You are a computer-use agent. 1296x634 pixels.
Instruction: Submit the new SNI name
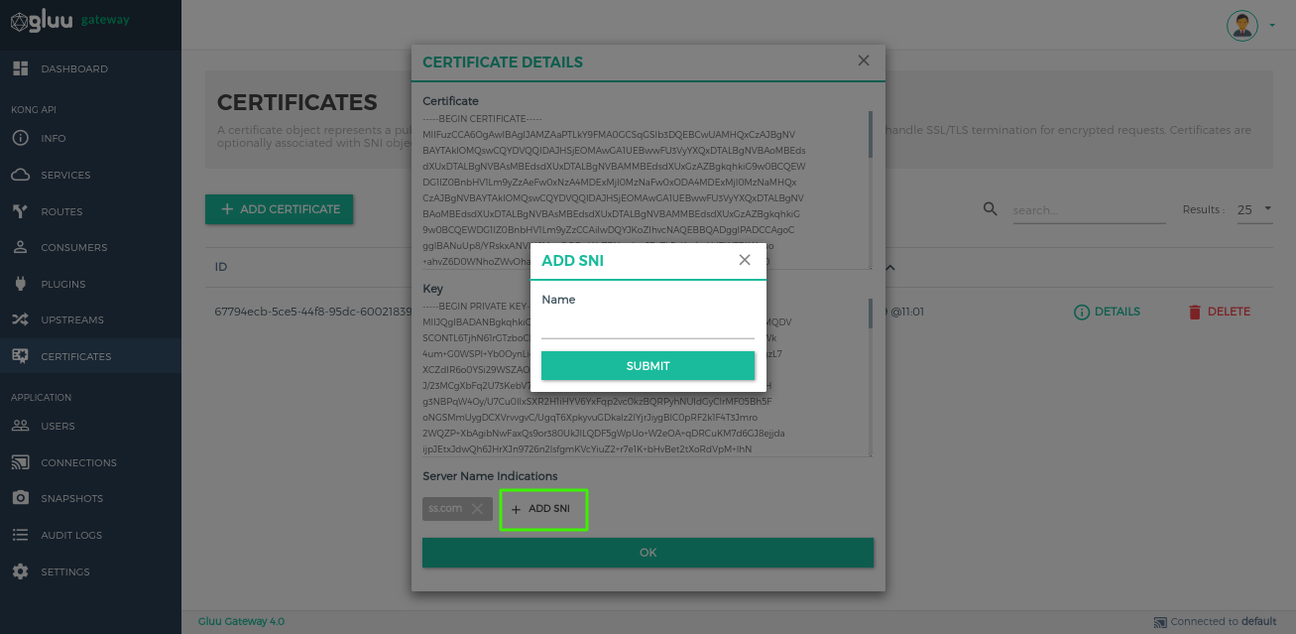click(648, 366)
